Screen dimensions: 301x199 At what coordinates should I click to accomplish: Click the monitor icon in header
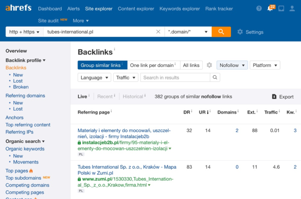coord(281,9)
